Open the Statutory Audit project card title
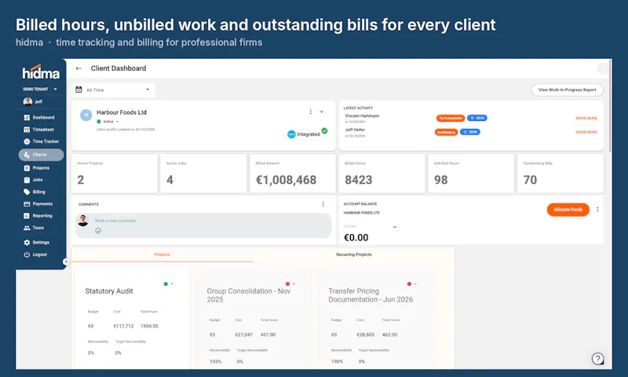 109,291
